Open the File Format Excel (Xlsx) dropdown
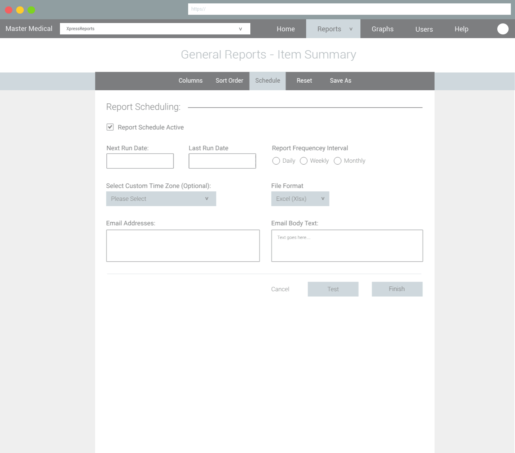Image resolution: width=515 pixels, height=453 pixels. coord(300,199)
